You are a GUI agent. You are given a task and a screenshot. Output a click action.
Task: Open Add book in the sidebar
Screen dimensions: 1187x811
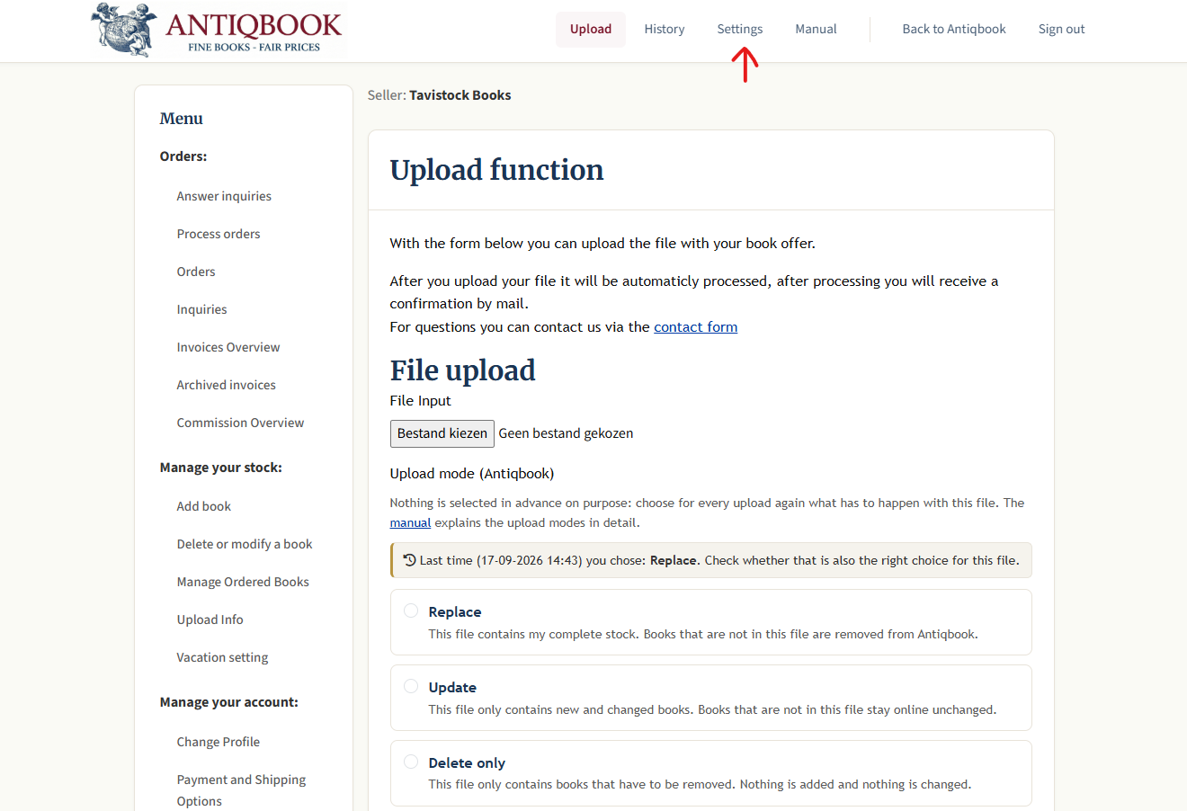pyautogui.click(x=204, y=506)
